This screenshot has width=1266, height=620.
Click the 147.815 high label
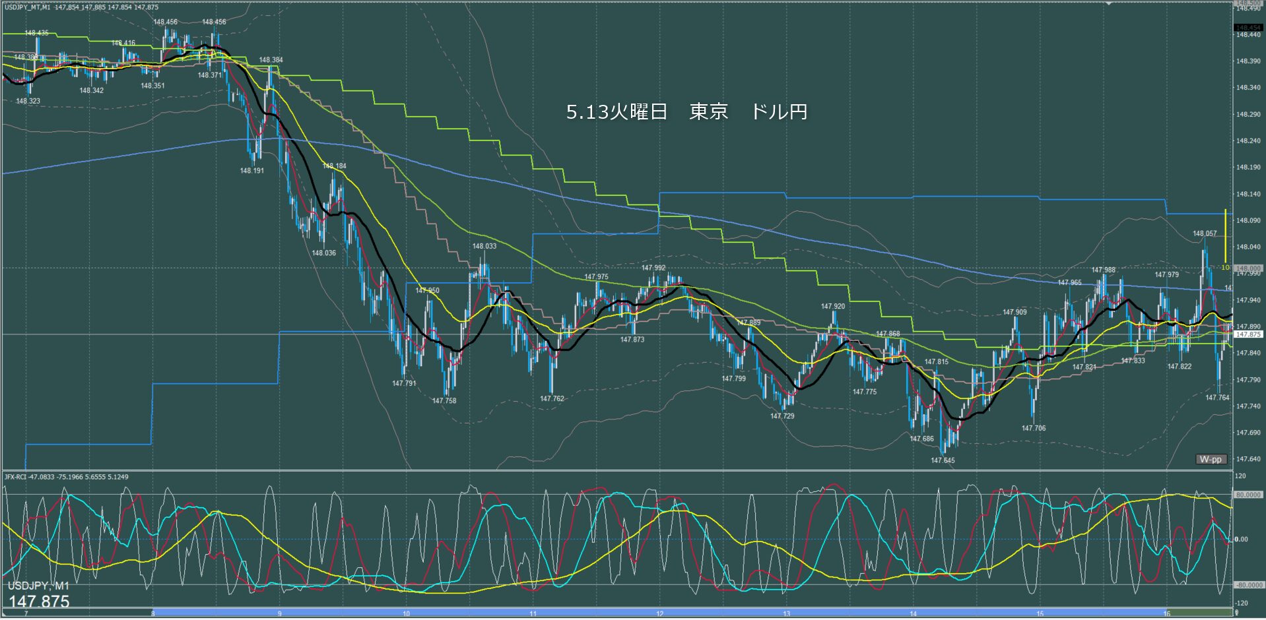(x=937, y=362)
